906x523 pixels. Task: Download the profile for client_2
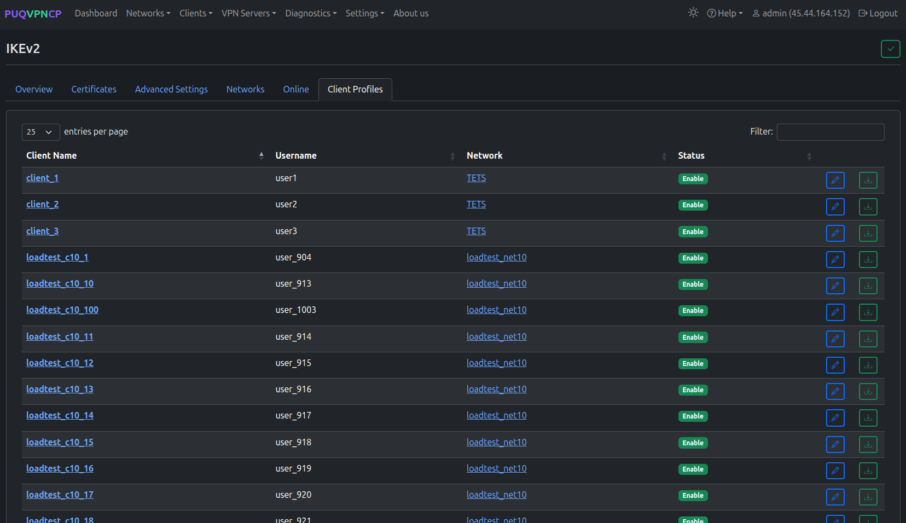click(868, 207)
